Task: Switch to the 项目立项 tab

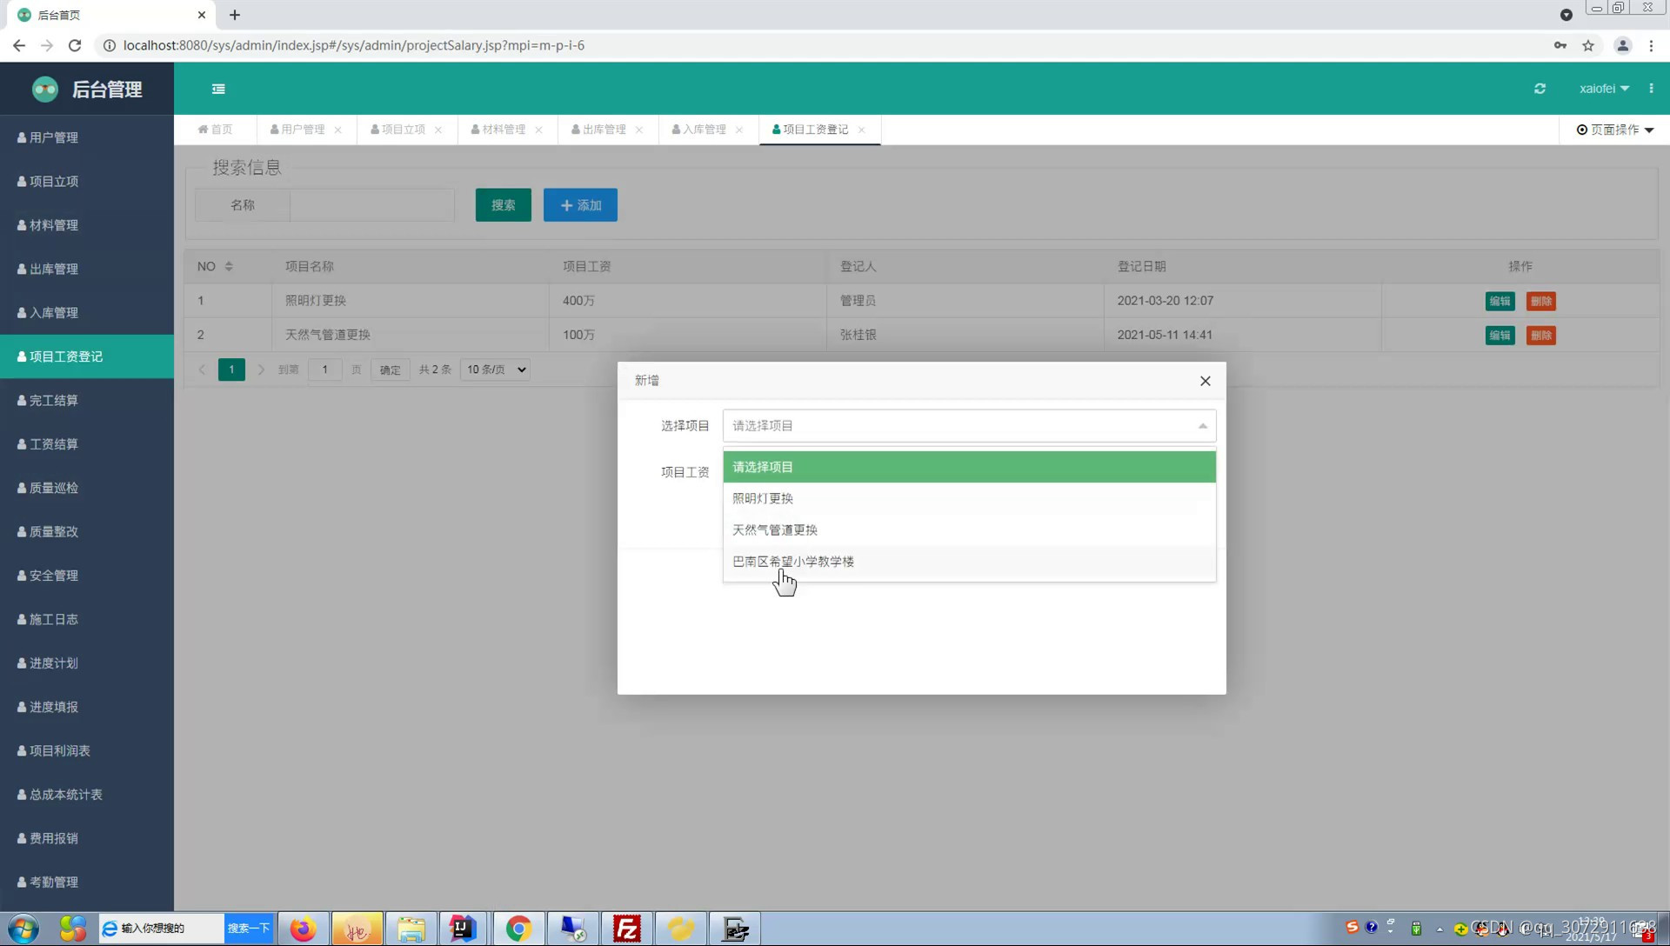Action: pyautogui.click(x=397, y=130)
